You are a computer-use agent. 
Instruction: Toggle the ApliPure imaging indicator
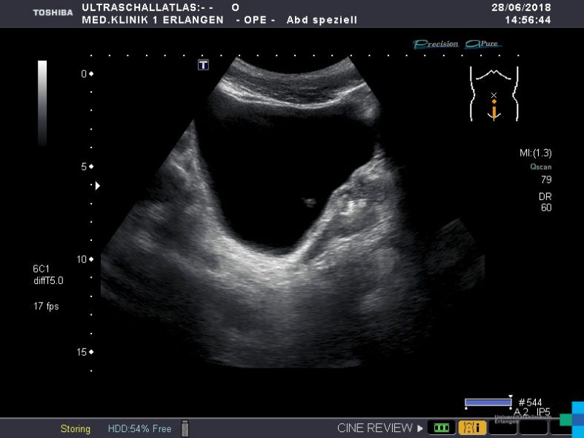click(483, 44)
